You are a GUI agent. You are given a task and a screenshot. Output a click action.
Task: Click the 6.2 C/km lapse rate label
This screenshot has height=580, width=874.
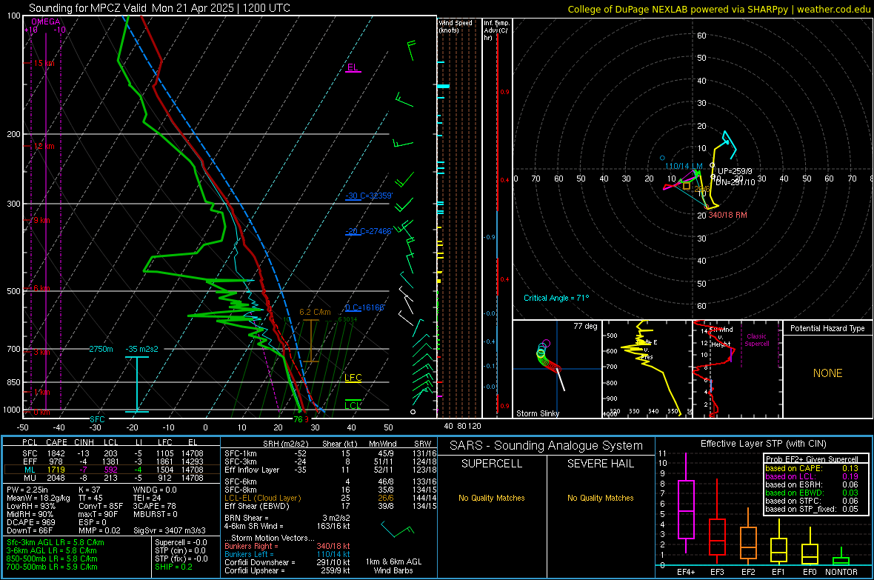315,312
